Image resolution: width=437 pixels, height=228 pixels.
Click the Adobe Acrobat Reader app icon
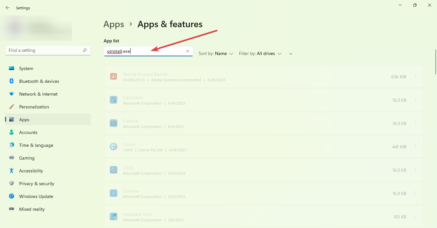pyautogui.click(x=114, y=76)
